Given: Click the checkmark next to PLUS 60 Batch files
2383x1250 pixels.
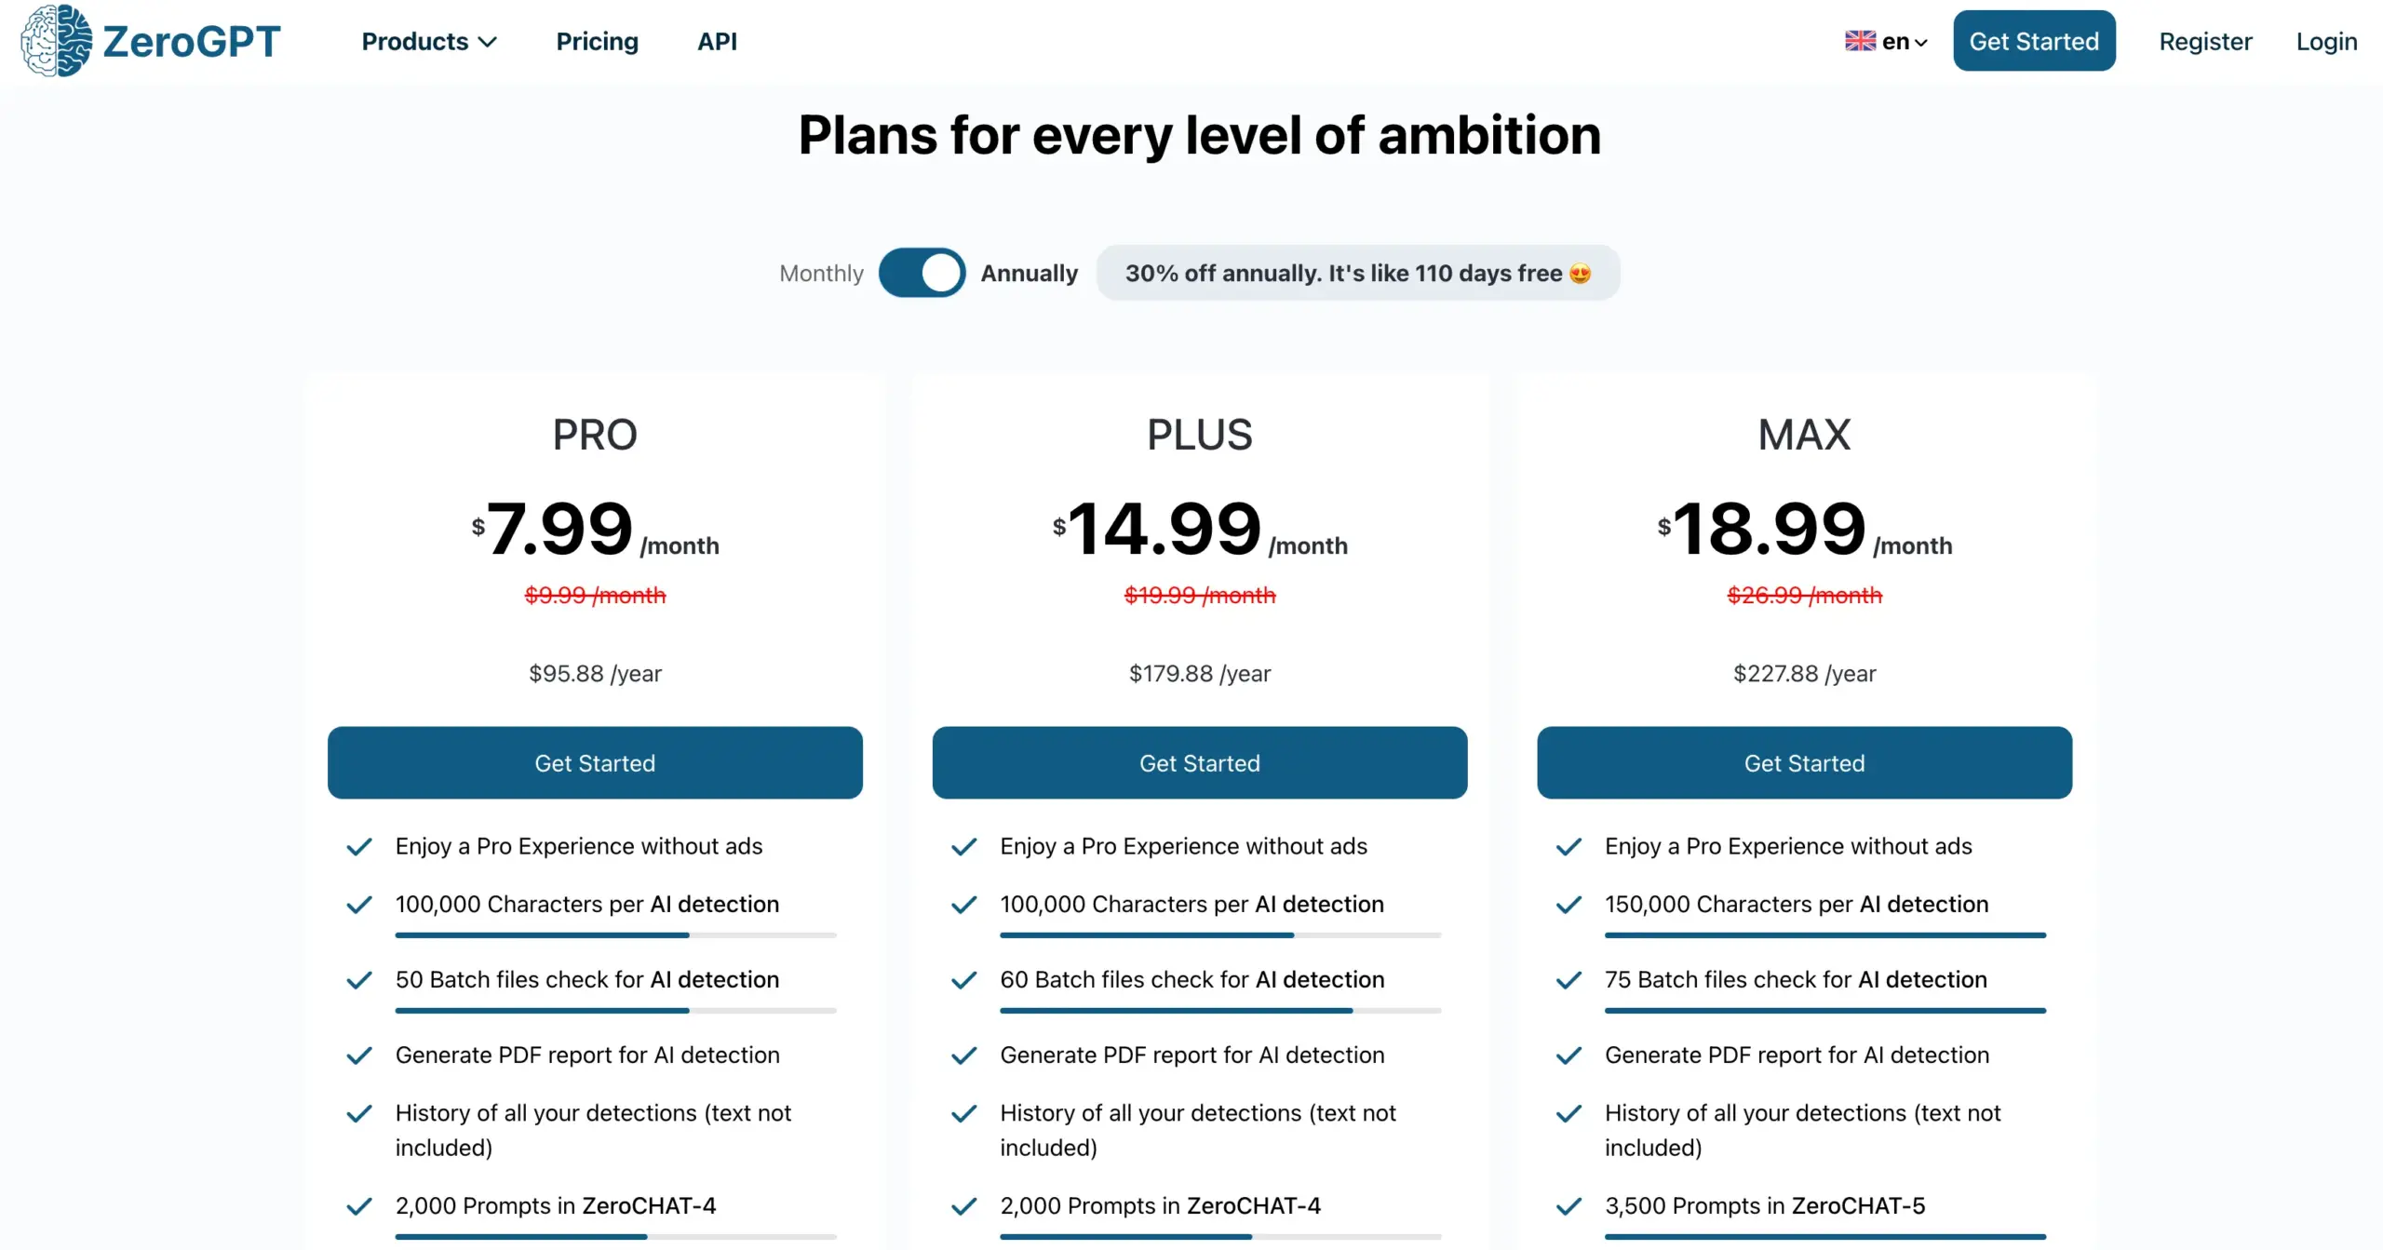Looking at the screenshot, I should click(963, 981).
